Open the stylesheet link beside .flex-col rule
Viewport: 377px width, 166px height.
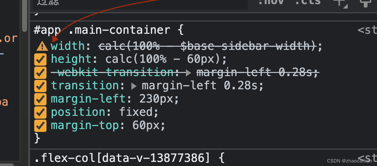coord(367,158)
